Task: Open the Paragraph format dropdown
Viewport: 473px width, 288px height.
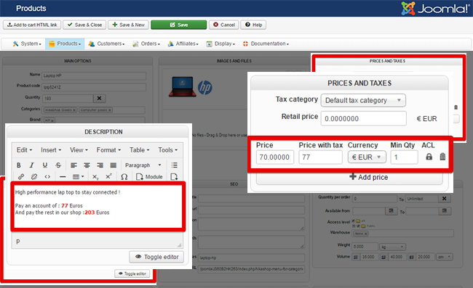Action: 143,165
